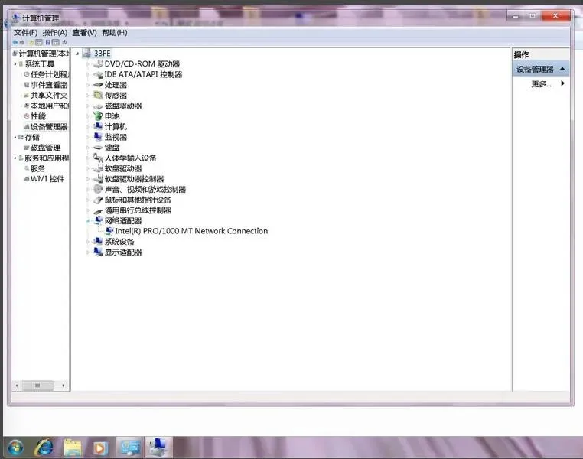Switch to the Control Panel taskbar button
Screen dimensions: 583x459
click(130, 447)
